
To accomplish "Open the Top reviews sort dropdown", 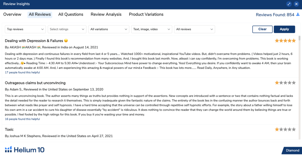I will 25,29.
